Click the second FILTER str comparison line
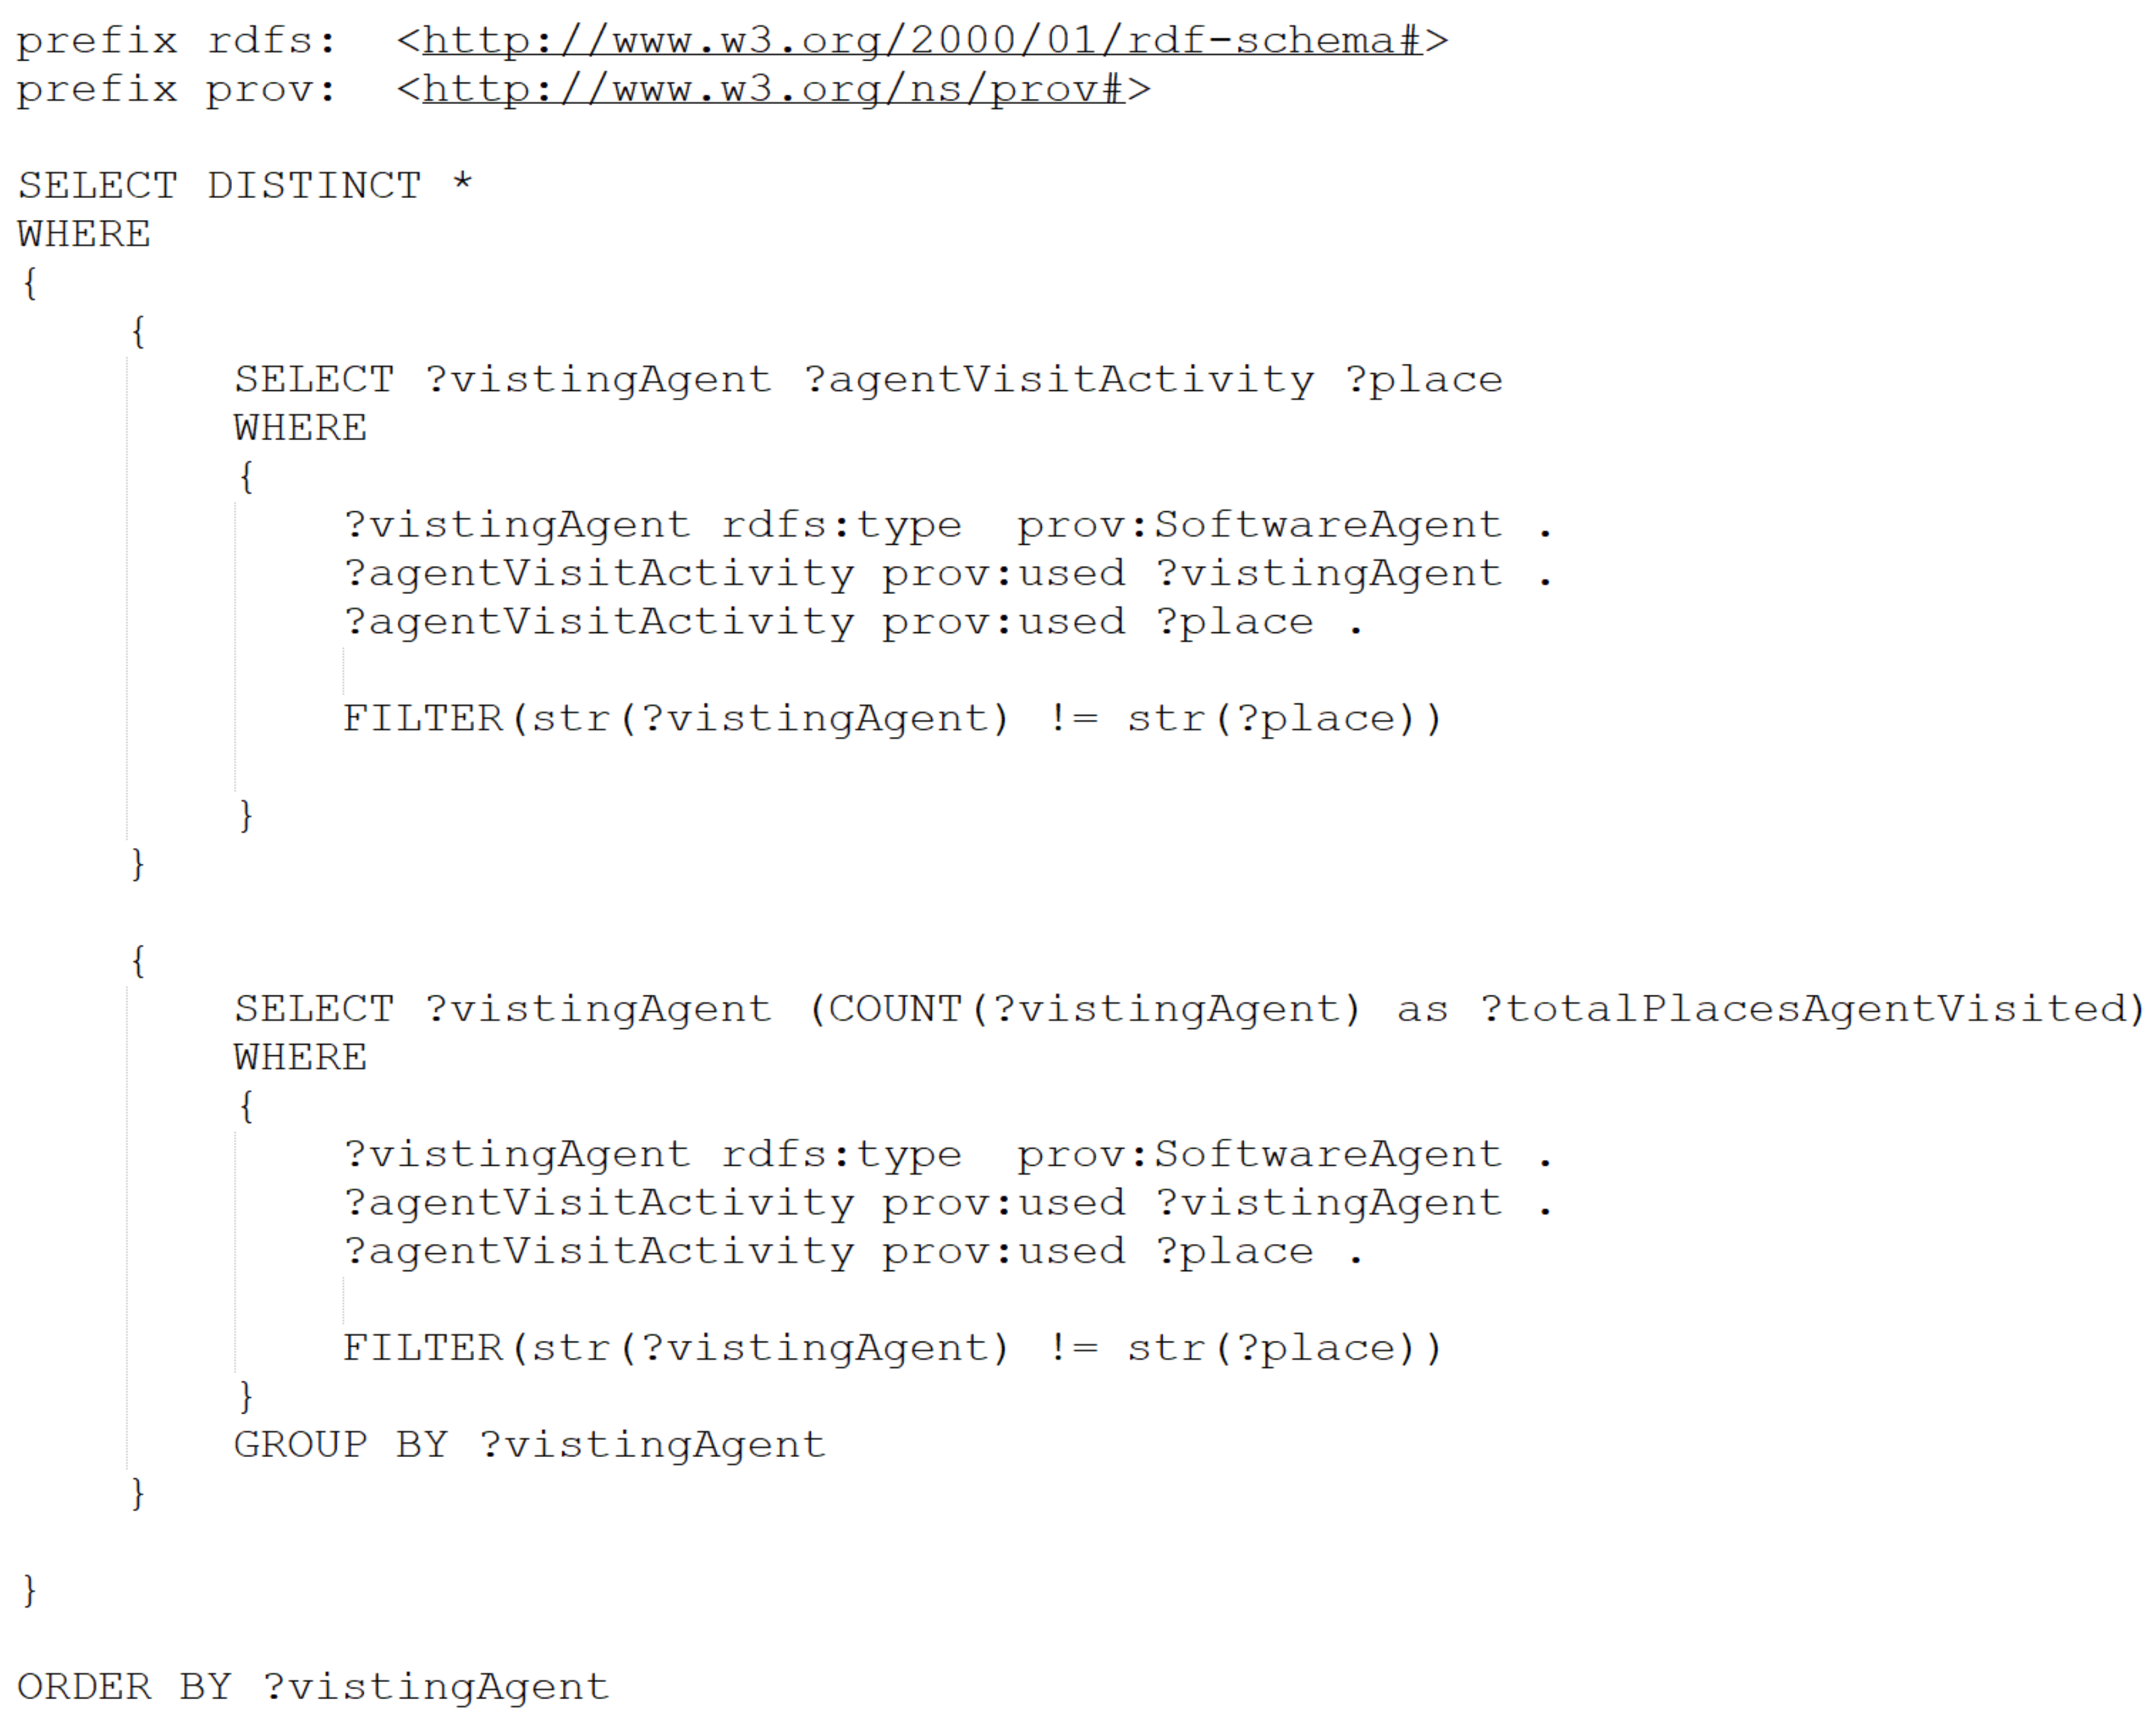 [892, 1349]
